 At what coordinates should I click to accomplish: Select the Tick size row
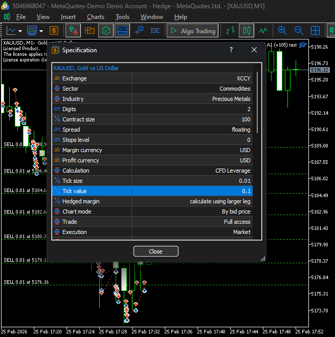click(152, 181)
